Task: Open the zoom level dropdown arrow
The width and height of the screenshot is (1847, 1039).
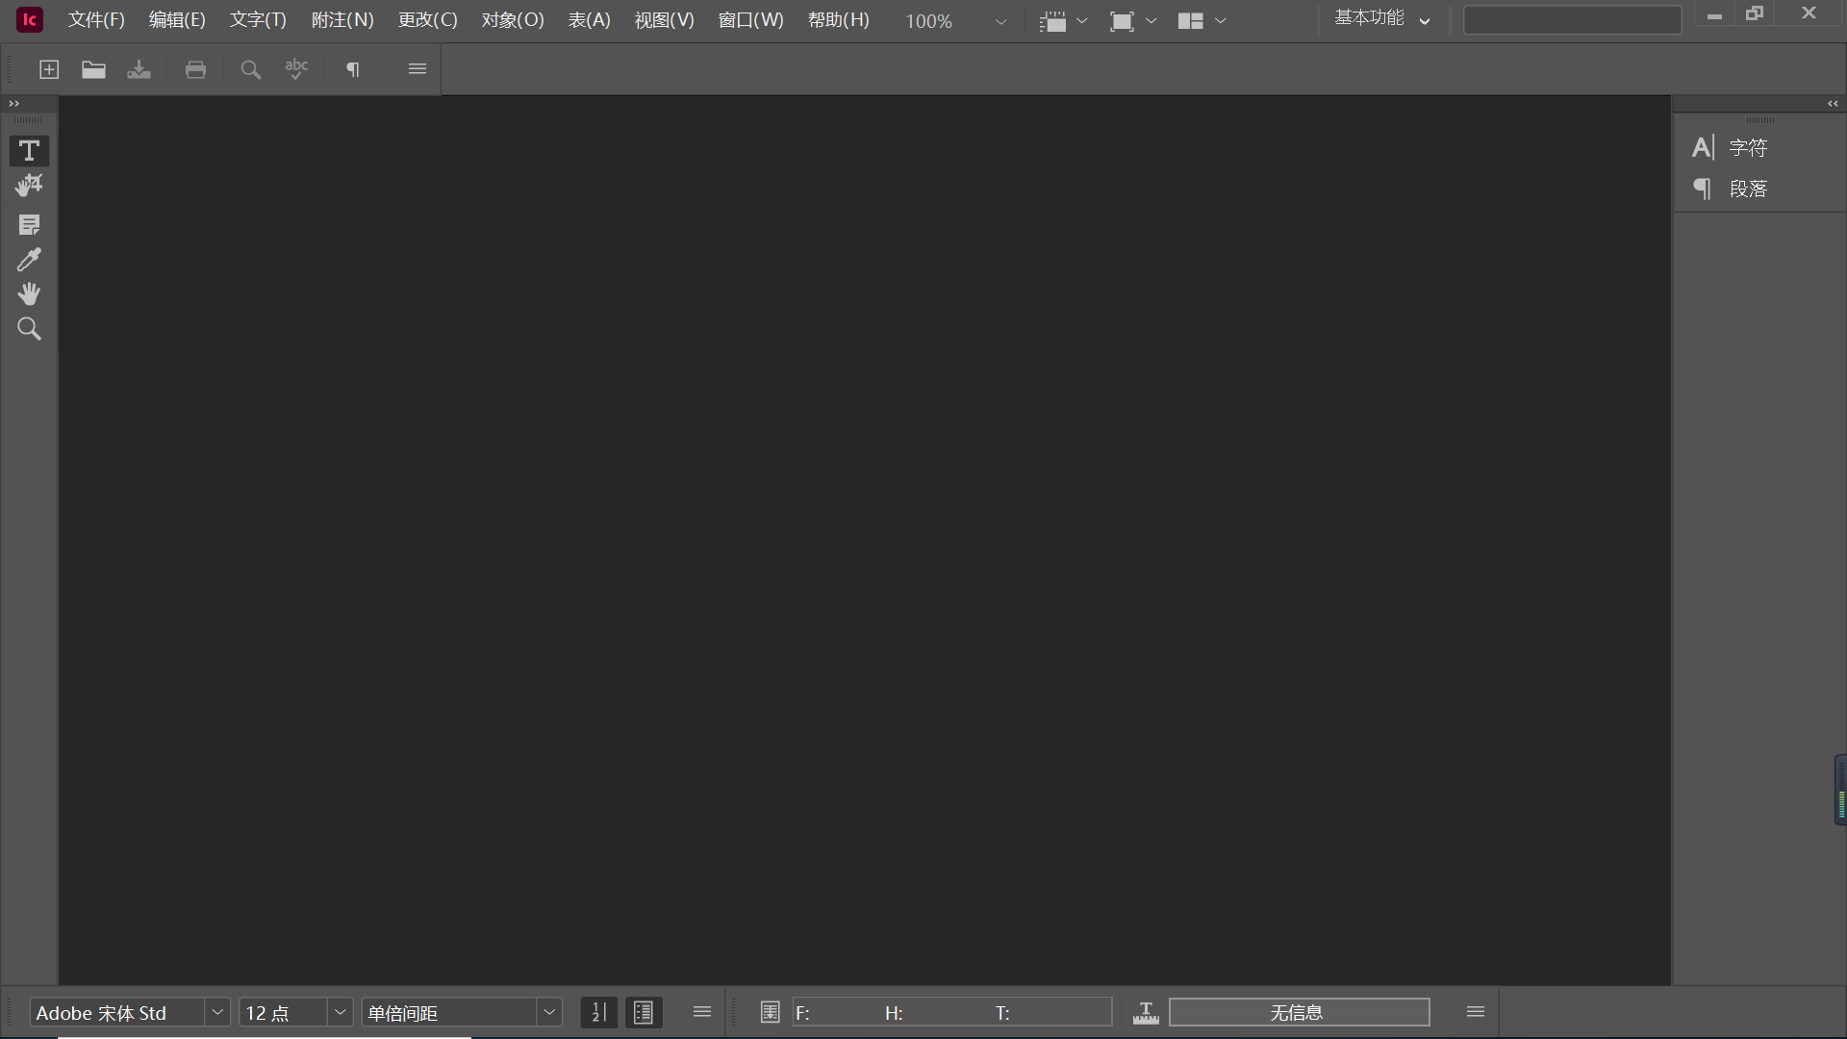Action: (1000, 21)
